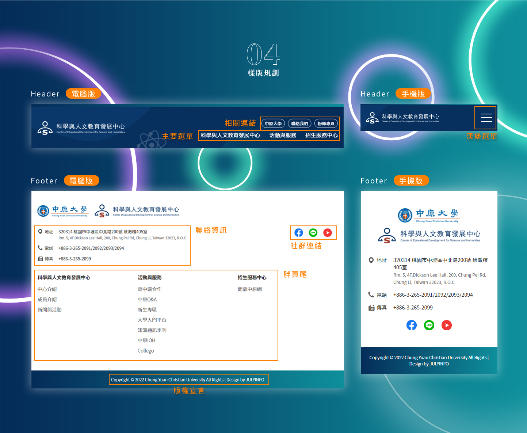
Task: Click the copyright notice text
Action: click(188, 379)
